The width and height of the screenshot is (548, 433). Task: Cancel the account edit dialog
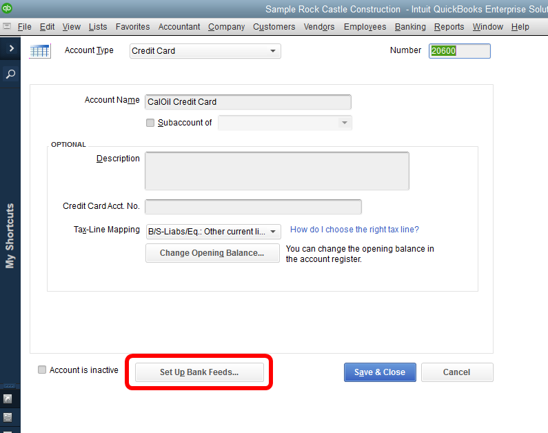(x=457, y=372)
